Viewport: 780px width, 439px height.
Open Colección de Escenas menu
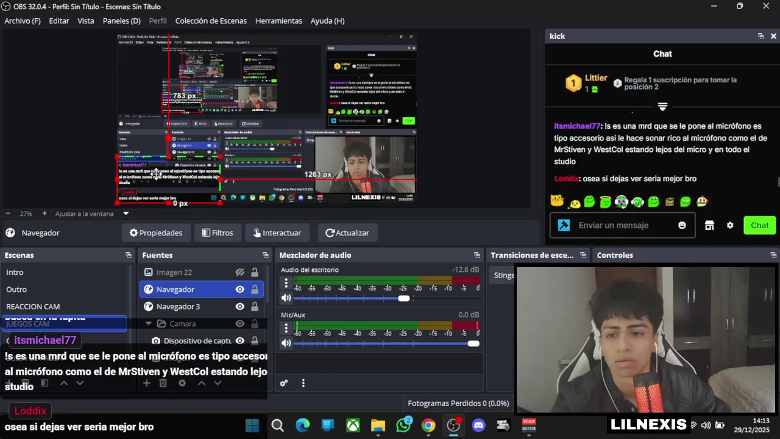[x=211, y=21]
